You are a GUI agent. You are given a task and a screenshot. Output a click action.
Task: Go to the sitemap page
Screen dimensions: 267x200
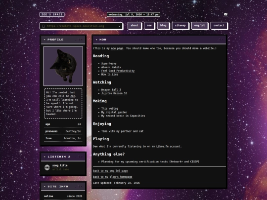[x=180, y=26]
